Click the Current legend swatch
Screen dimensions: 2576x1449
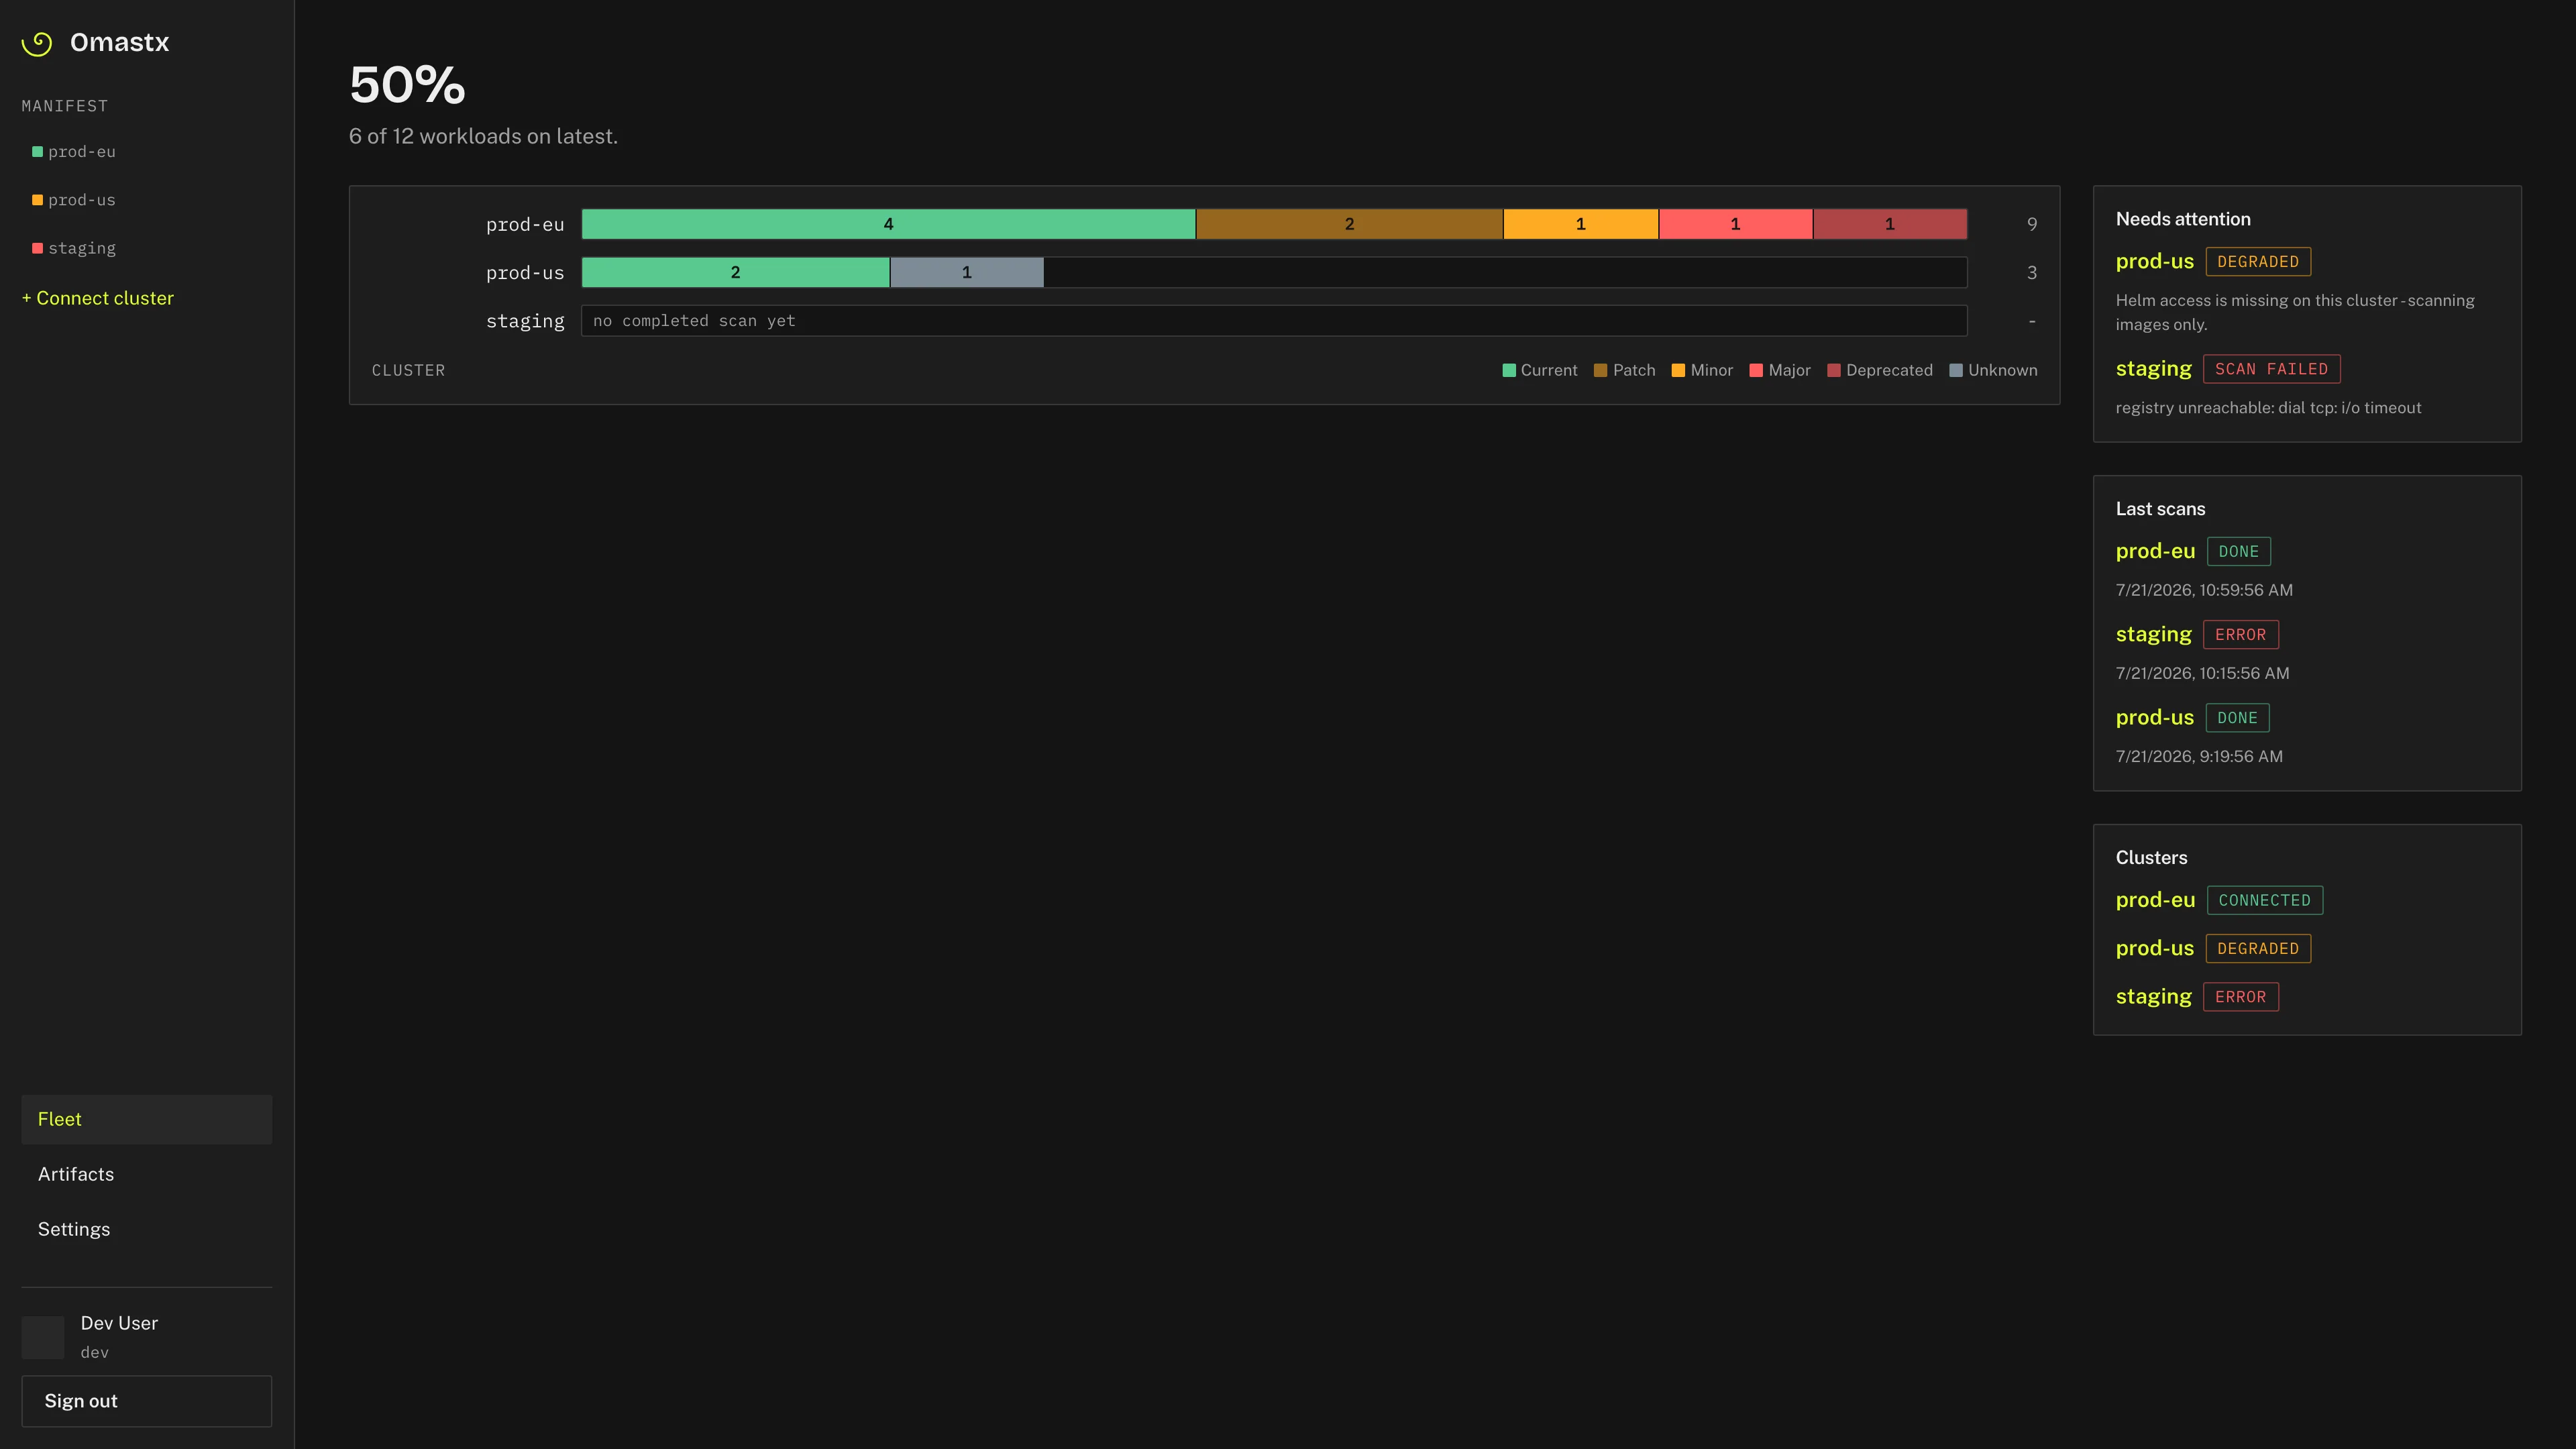coord(1509,370)
